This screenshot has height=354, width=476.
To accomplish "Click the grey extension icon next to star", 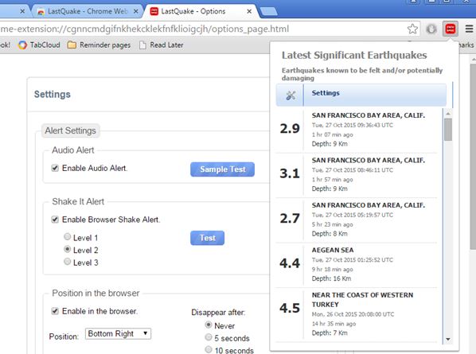I will point(431,29).
